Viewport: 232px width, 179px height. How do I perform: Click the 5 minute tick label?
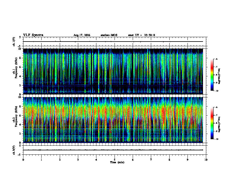tap(115, 160)
